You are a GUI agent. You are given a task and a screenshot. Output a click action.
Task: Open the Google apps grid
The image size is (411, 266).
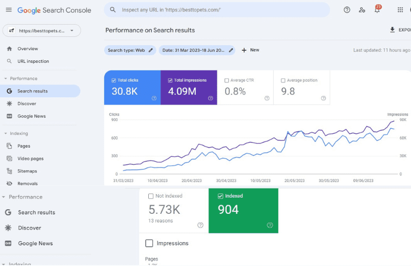tap(400, 10)
